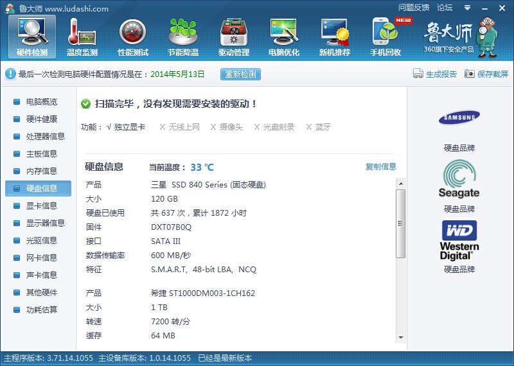This screenshot has width=514, height=366.
Task: Click the 希捷 ST1000DM003-1CH162 product text
Action: [x=203, y=293]
